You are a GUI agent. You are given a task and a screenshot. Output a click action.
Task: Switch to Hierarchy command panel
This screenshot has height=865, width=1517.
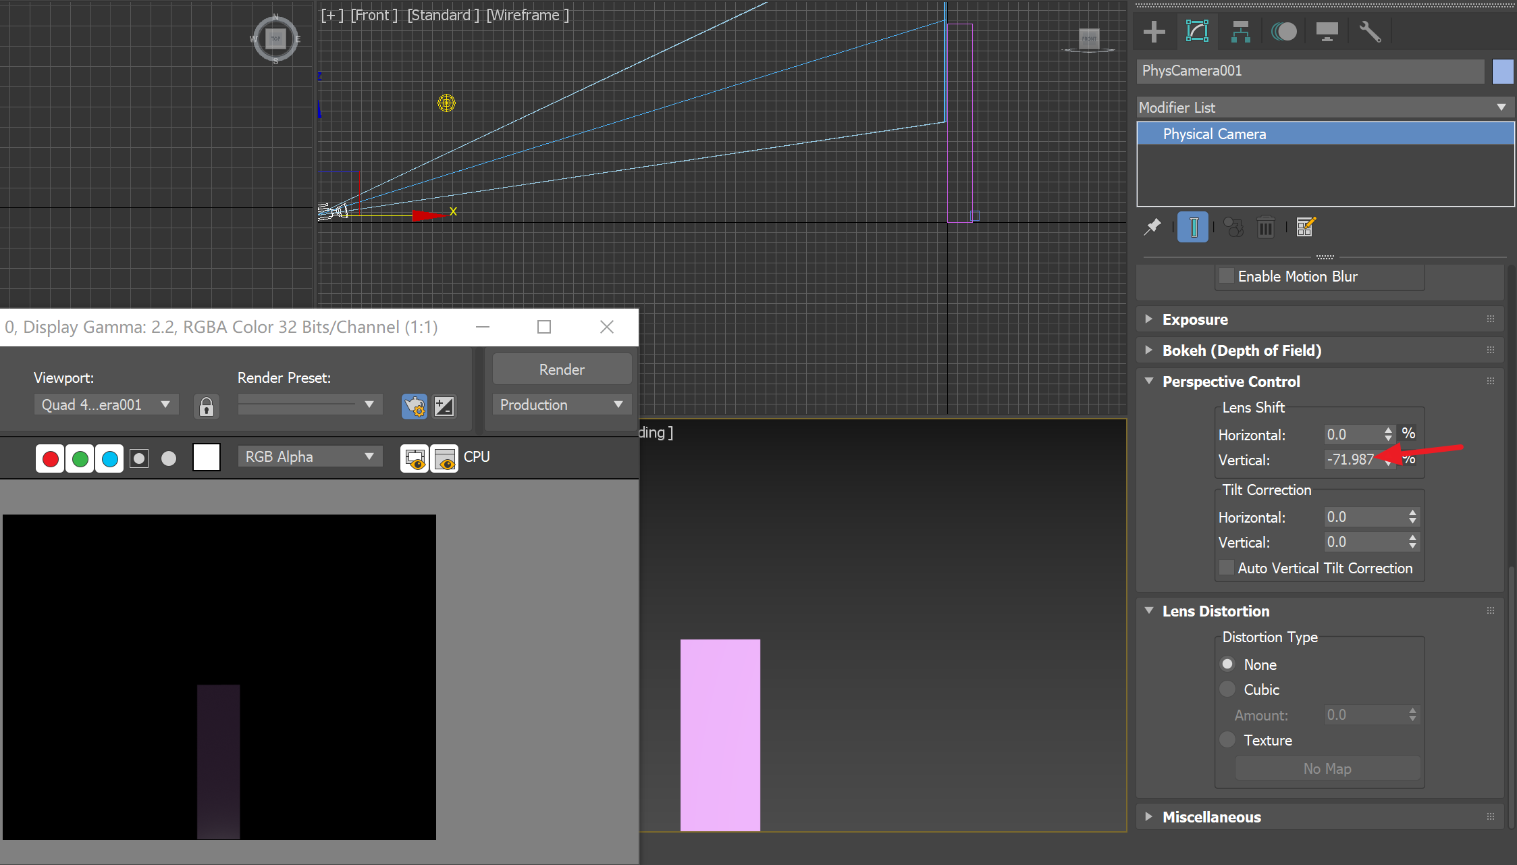pos(1240,32)
